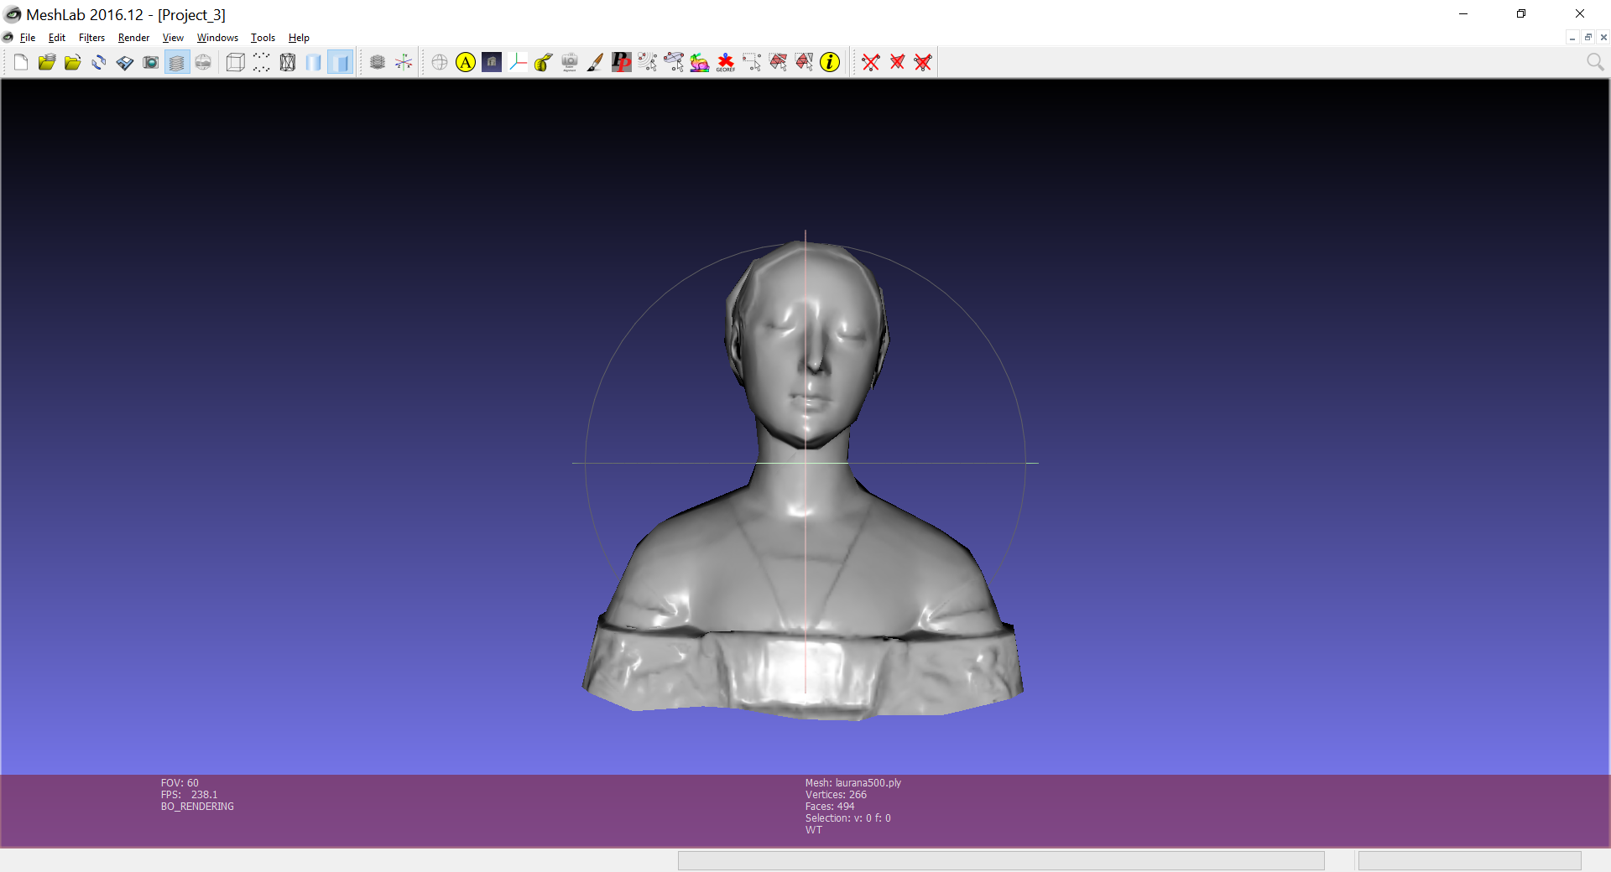Open the Raster Alignment camera tool
1611x872 pixels.
(x=570, y=62)
